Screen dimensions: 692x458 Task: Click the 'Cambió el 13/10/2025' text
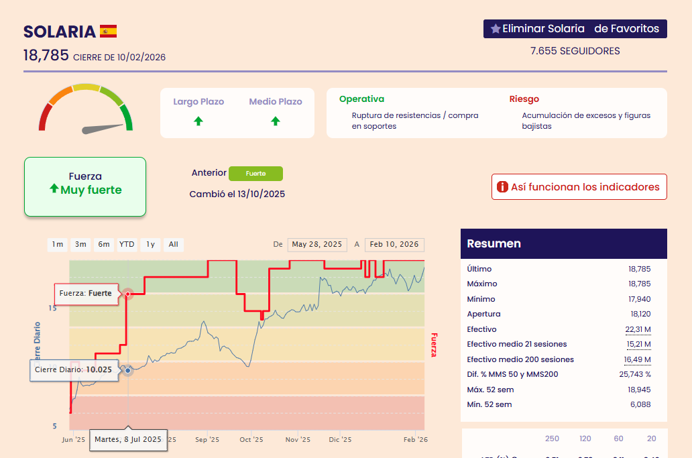(237, 194)
